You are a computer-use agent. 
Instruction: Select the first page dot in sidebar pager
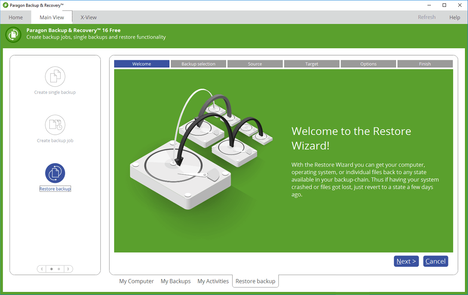coord(52,269)
